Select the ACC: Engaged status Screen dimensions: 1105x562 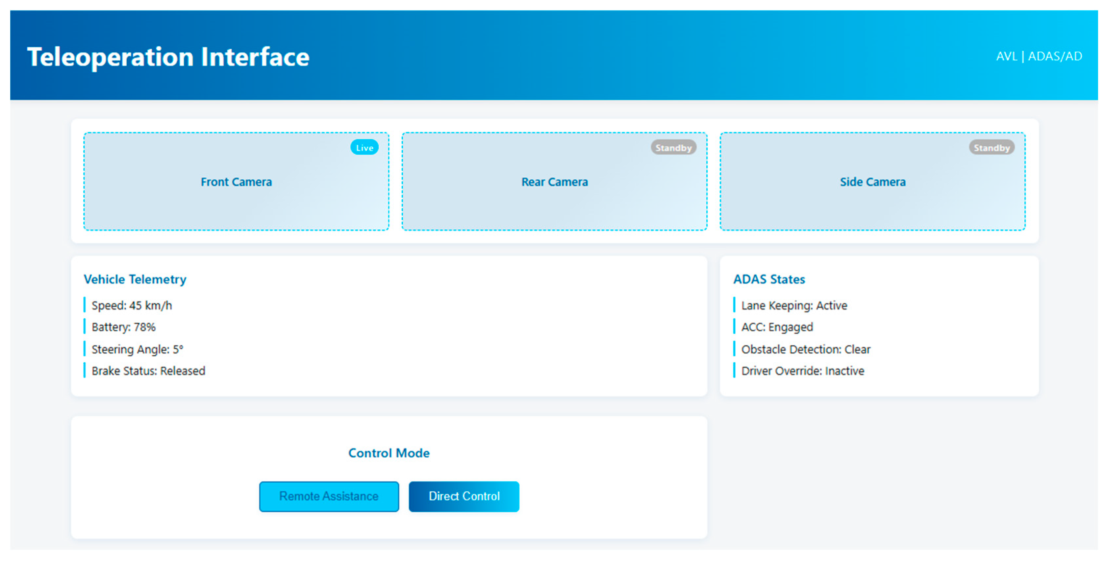point(777,327)
